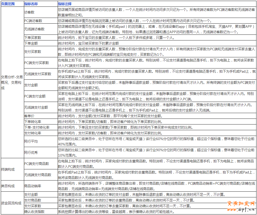The width and height of the screenshot is (257, 215).
Task: Select the 同行优秀 cell
Action: 41,152
